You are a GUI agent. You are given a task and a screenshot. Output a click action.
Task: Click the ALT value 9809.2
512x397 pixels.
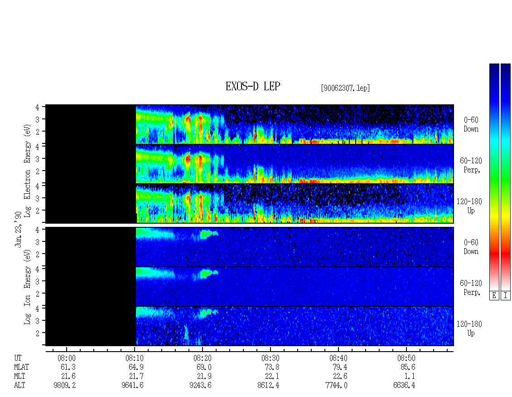pyautogui.click(x=64, y=386)
